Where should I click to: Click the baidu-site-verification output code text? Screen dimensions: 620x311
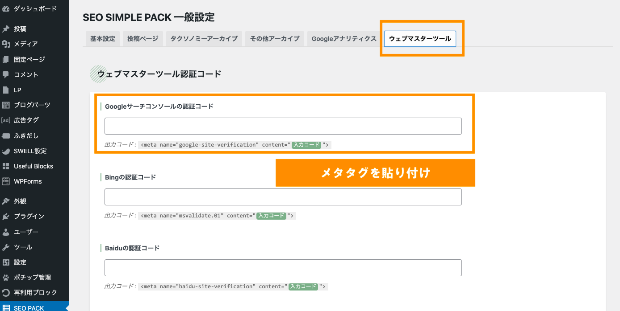tap(233, 286)
